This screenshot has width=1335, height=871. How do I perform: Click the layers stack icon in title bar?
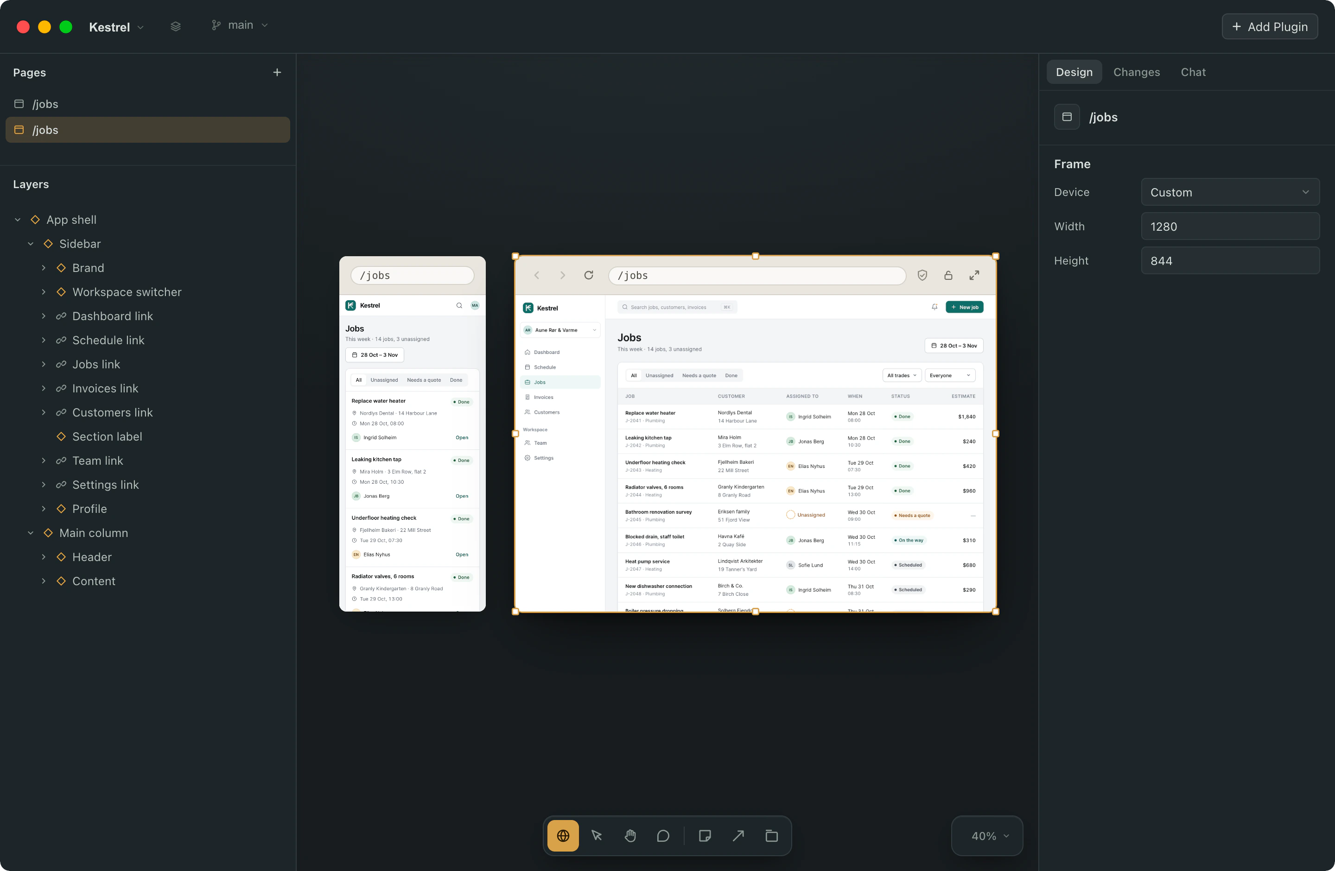tap(176, 26)
